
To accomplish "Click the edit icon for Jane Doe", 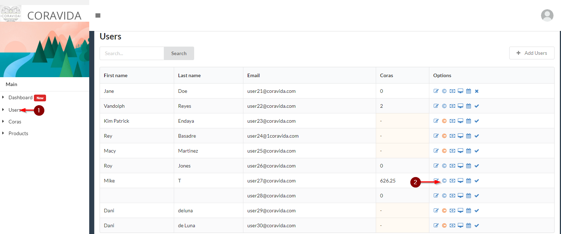I will pyautogui.click(x=436, y=91).
